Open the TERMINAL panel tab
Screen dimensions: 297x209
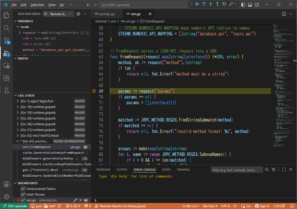tap(183, 170)
